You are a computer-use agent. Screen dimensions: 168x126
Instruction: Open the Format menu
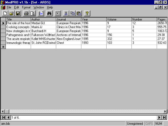pos(26,7)
